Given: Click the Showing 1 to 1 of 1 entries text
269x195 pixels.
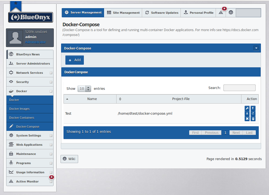Looking at the screenshot, I should click(x=89, y=132).
